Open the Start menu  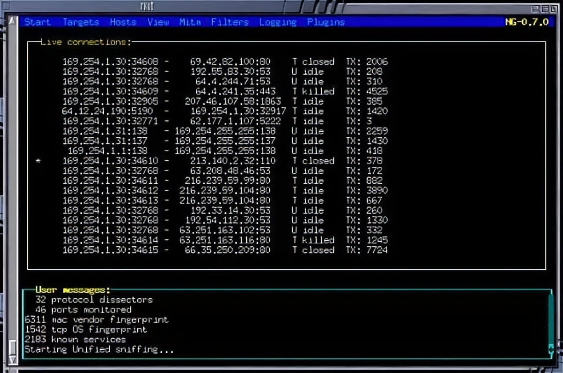pos(37,22)
